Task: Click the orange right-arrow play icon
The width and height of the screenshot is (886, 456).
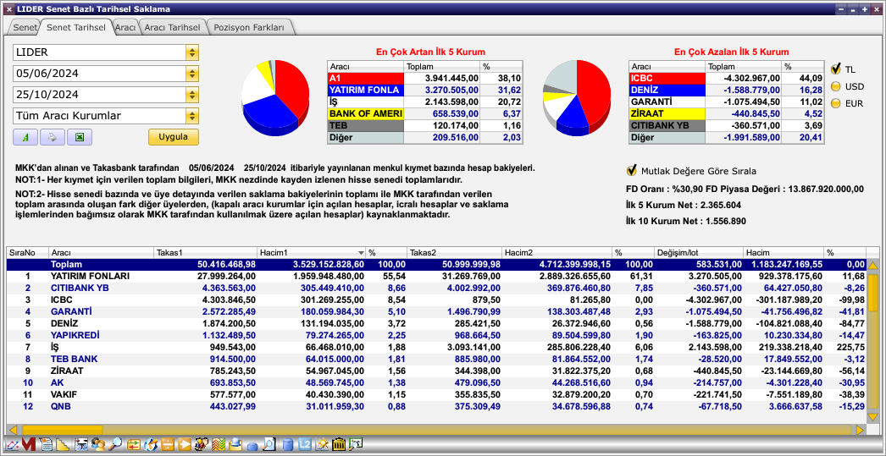Action: point(184,444)
